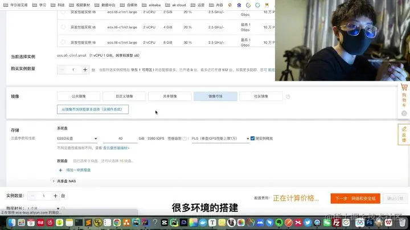Viewport: 410px width, 230px height.
Task: Open UltraEdit UE dock icon
Action: (x=98, y=223)
